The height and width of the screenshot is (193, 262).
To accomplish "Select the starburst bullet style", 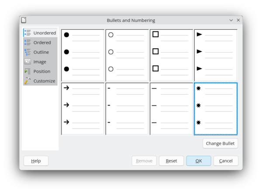I will 216,109.
